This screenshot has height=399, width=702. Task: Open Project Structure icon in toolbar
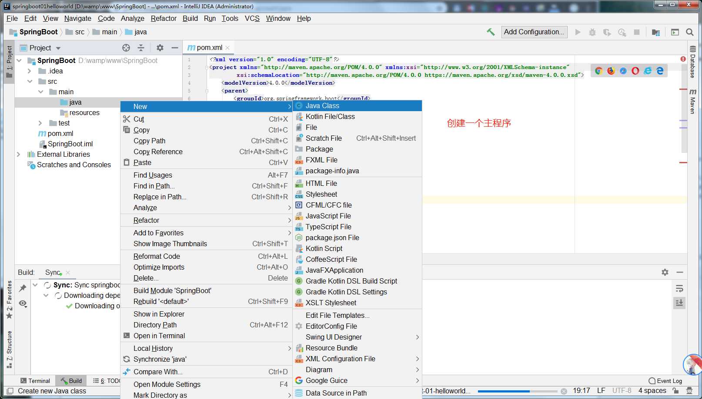click(x=656, y=32)
